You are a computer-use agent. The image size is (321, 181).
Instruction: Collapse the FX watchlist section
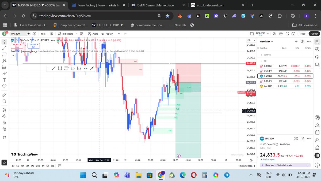261,61
